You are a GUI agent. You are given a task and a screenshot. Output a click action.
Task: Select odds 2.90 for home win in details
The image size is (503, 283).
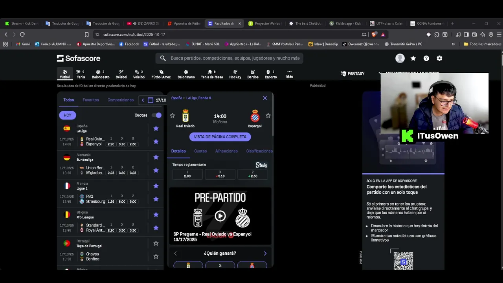pos(187,174)
